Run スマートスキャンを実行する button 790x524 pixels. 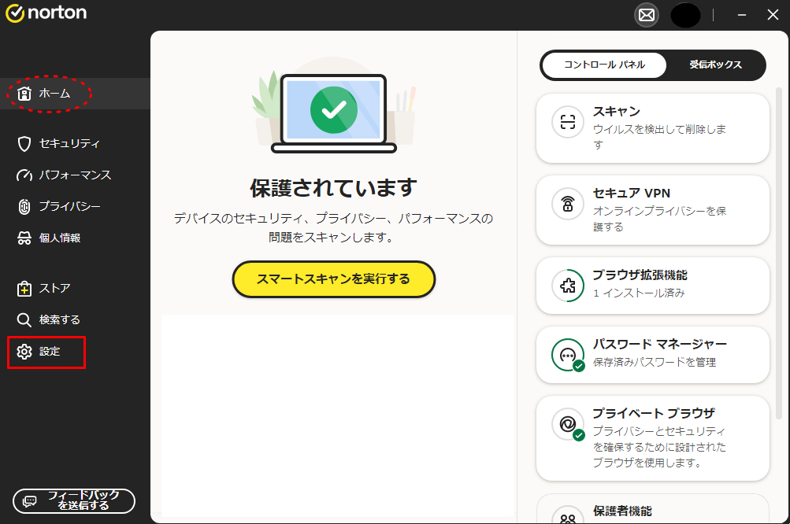tap(333, 279)
